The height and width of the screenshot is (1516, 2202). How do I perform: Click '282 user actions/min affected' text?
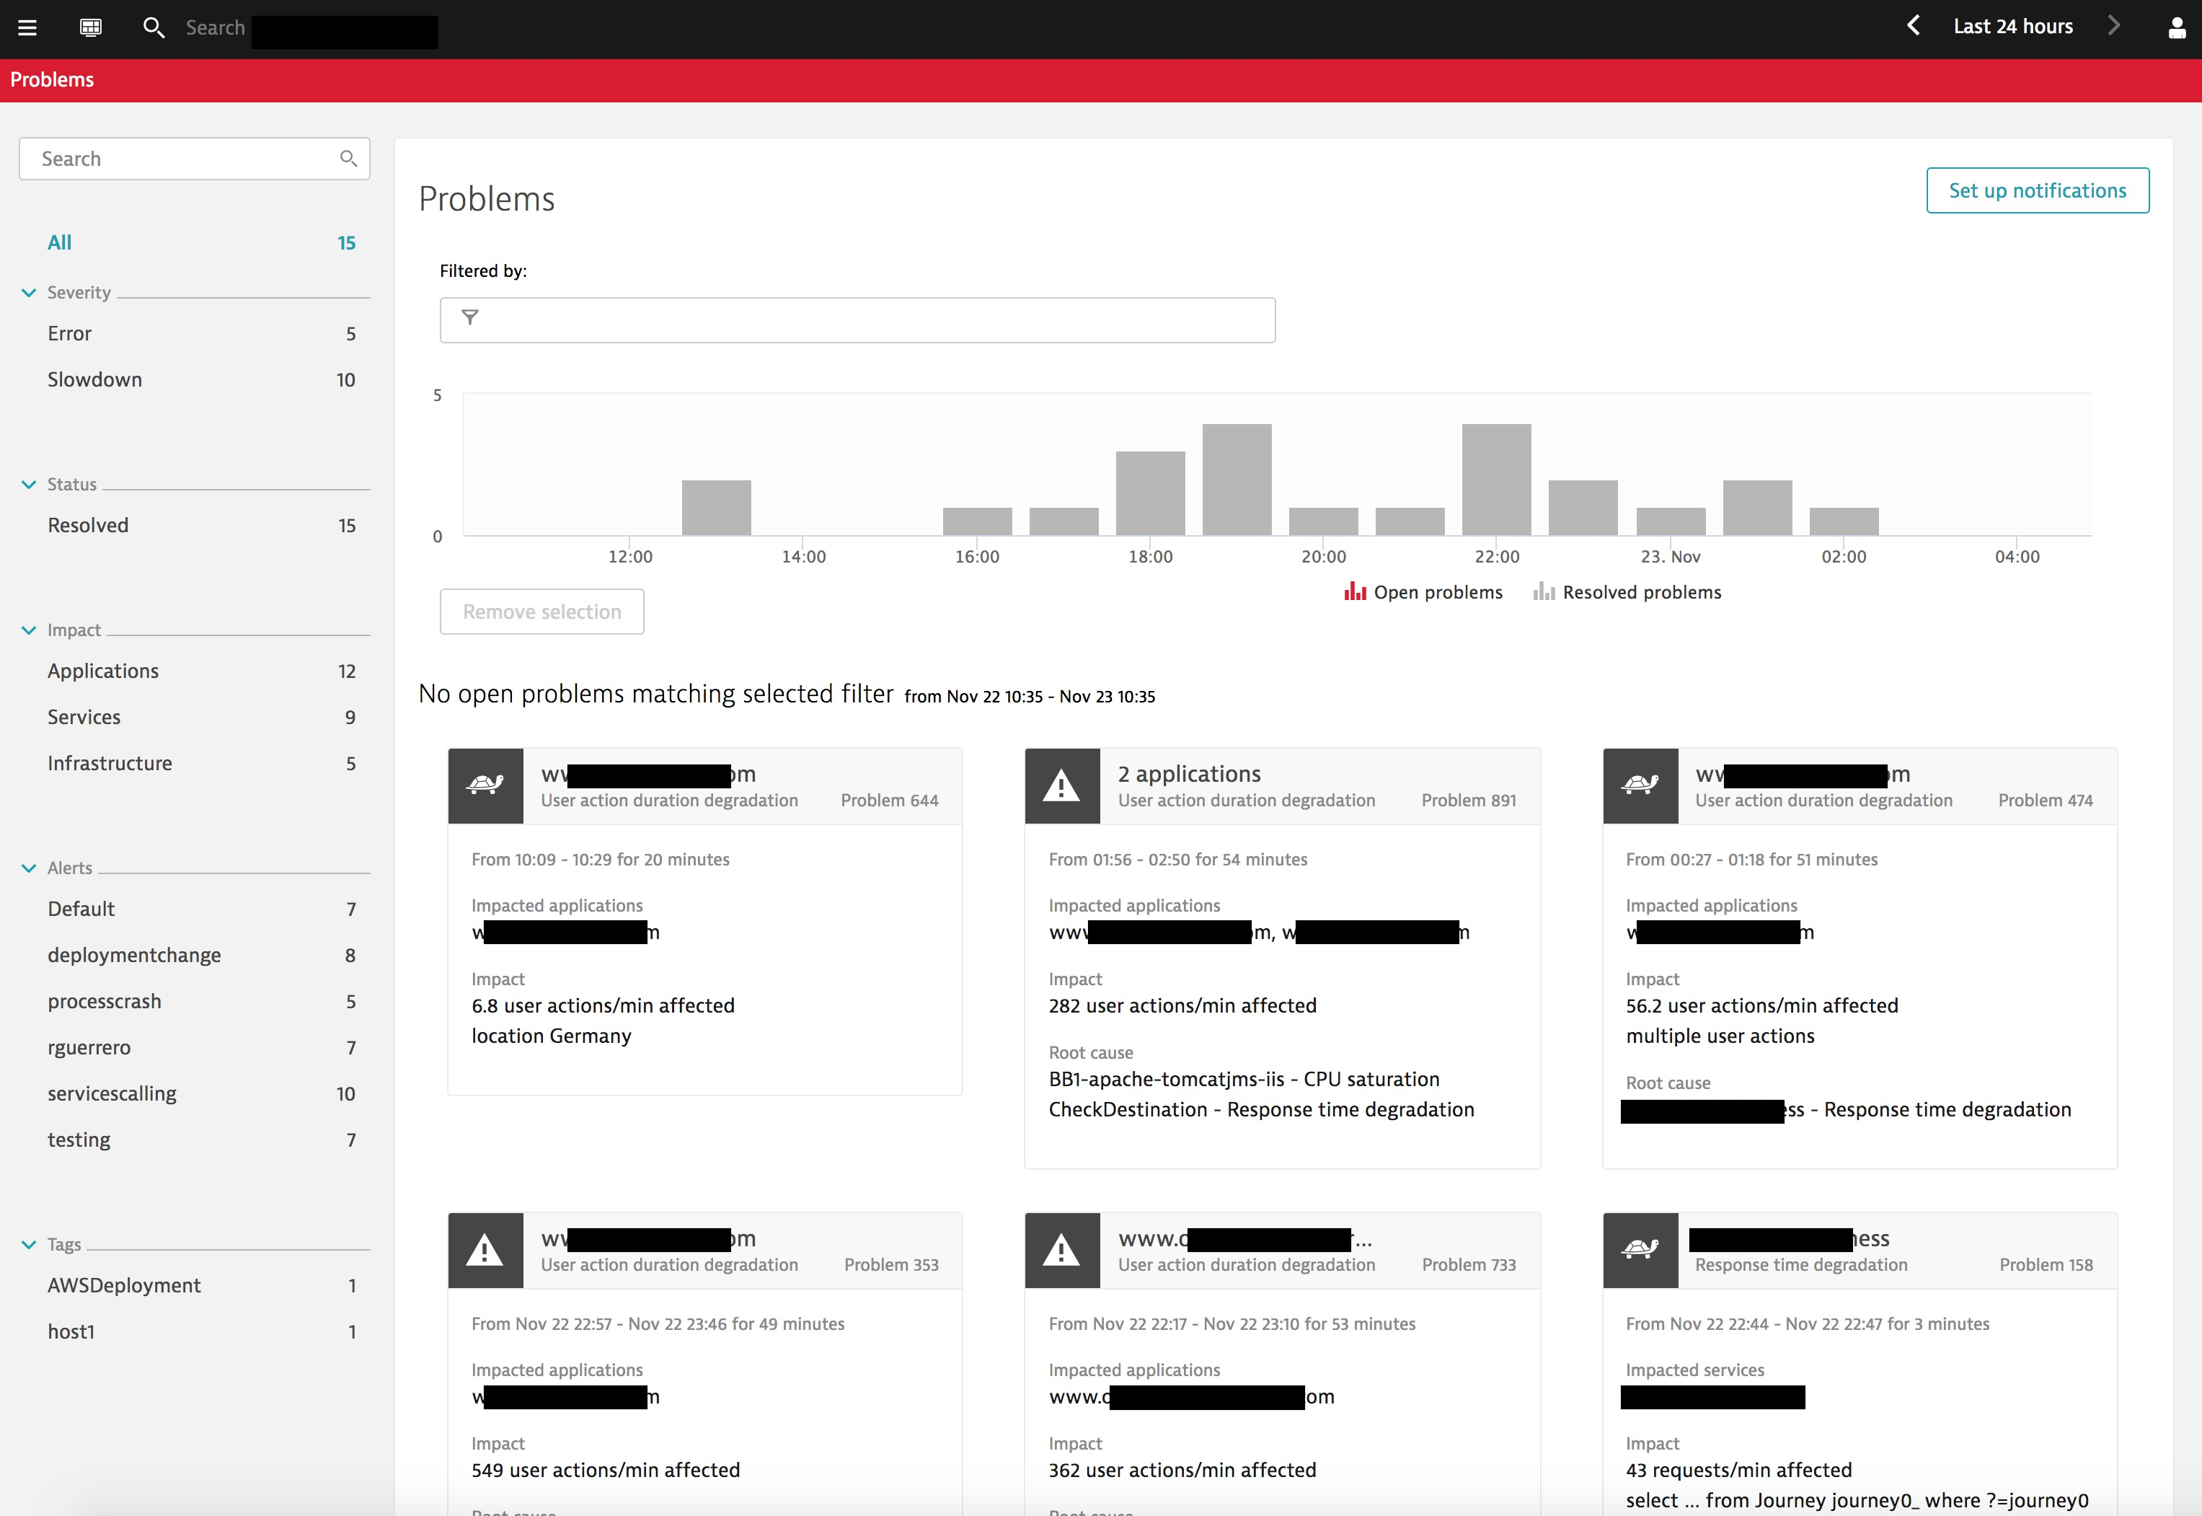click(x=1182, y=1006)
